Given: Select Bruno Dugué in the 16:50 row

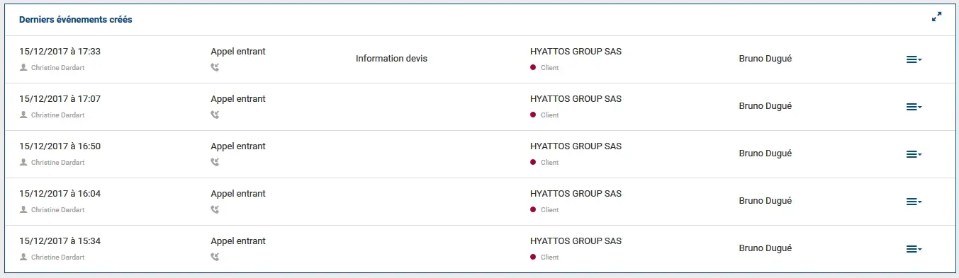Looking at the screenshot, I should [765, 154].
